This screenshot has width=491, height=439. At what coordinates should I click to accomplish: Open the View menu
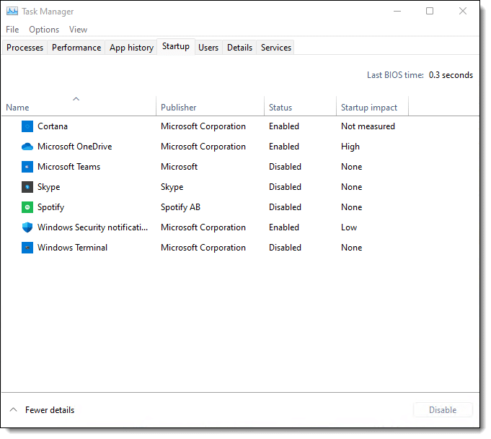click(x=79, y=30)
